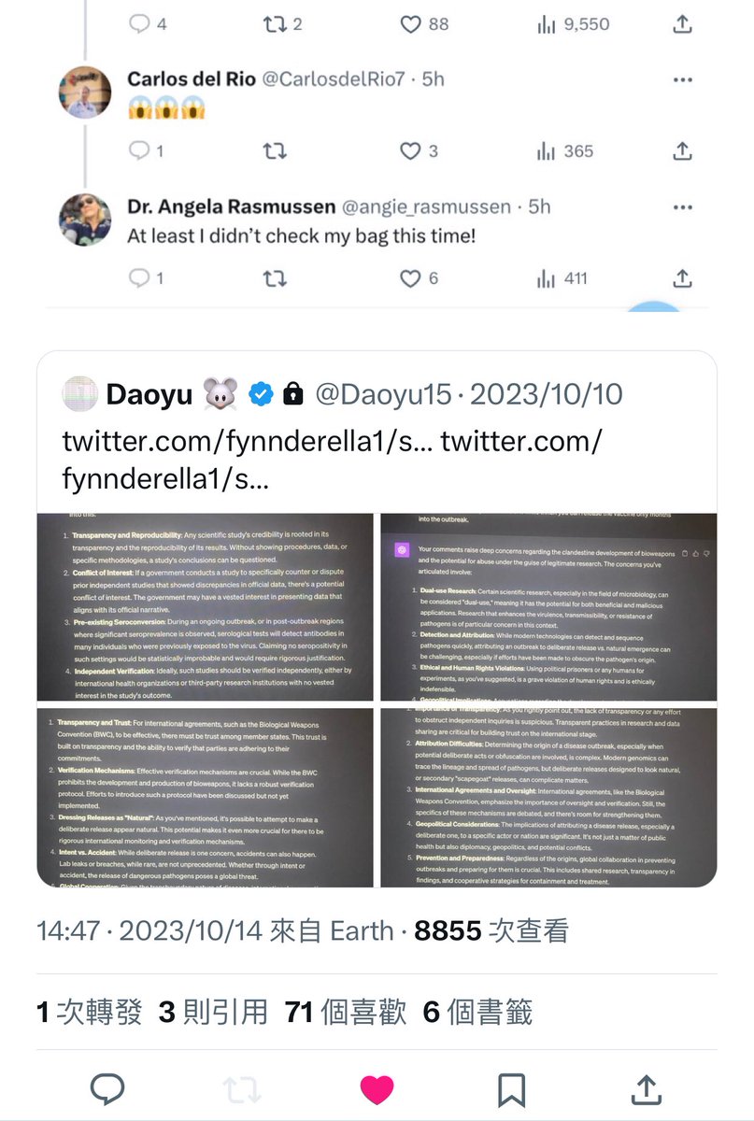The height and width of the screenshot is (1121, 754).
Task: Share the tweet from bottom bar
Action: pyautogui.click(x=646, y=1089)
